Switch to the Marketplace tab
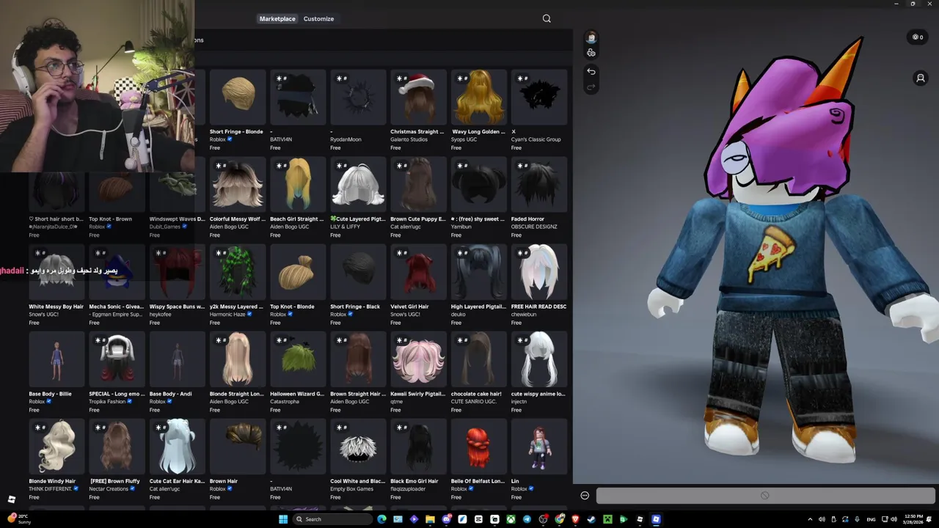The width and height of the screenshot is (939, 528). tap(277, 18)
